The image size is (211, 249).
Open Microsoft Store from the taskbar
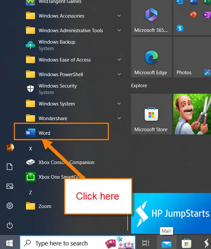click(x=187, y=243)
